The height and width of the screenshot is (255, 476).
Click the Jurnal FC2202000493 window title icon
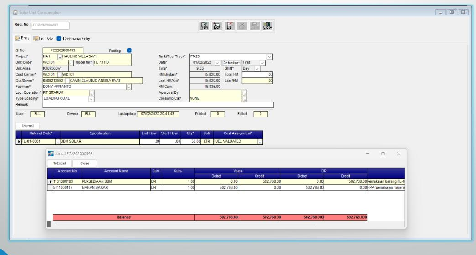click(51, 153)
